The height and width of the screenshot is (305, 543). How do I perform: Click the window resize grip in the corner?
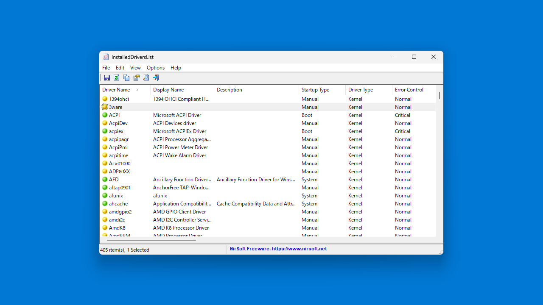(440, 252)
